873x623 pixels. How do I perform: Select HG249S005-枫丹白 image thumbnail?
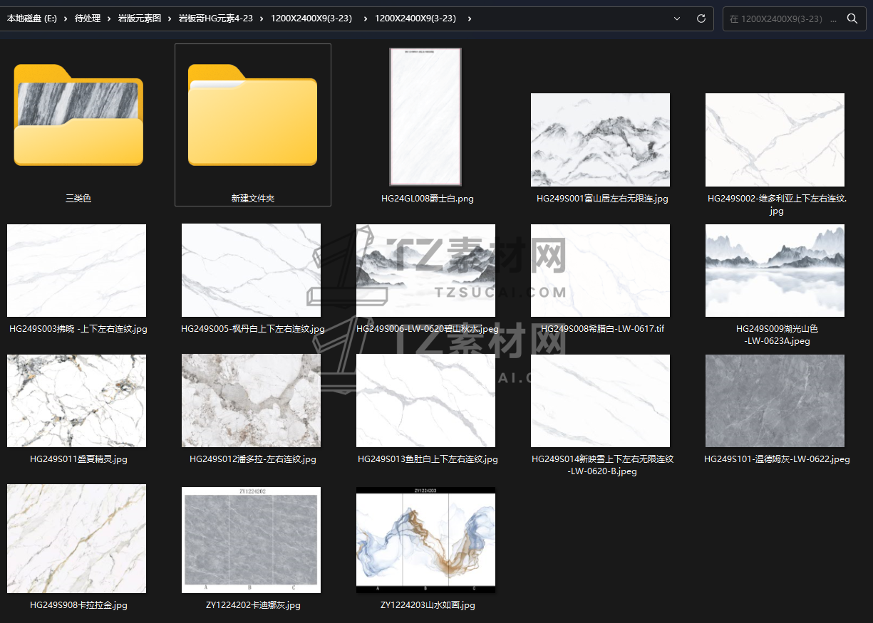(x=251, y=271)
